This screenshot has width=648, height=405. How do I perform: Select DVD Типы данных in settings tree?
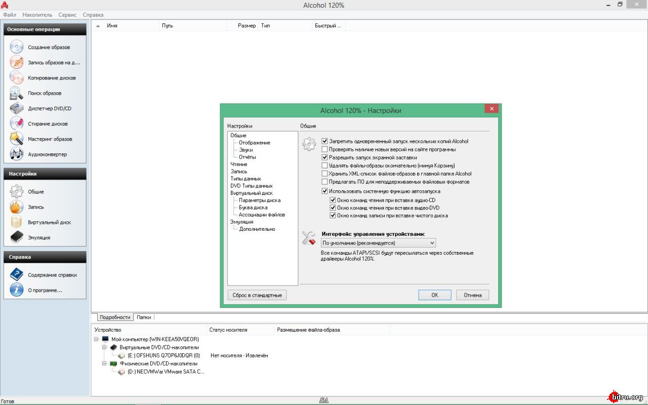(252, 186)
